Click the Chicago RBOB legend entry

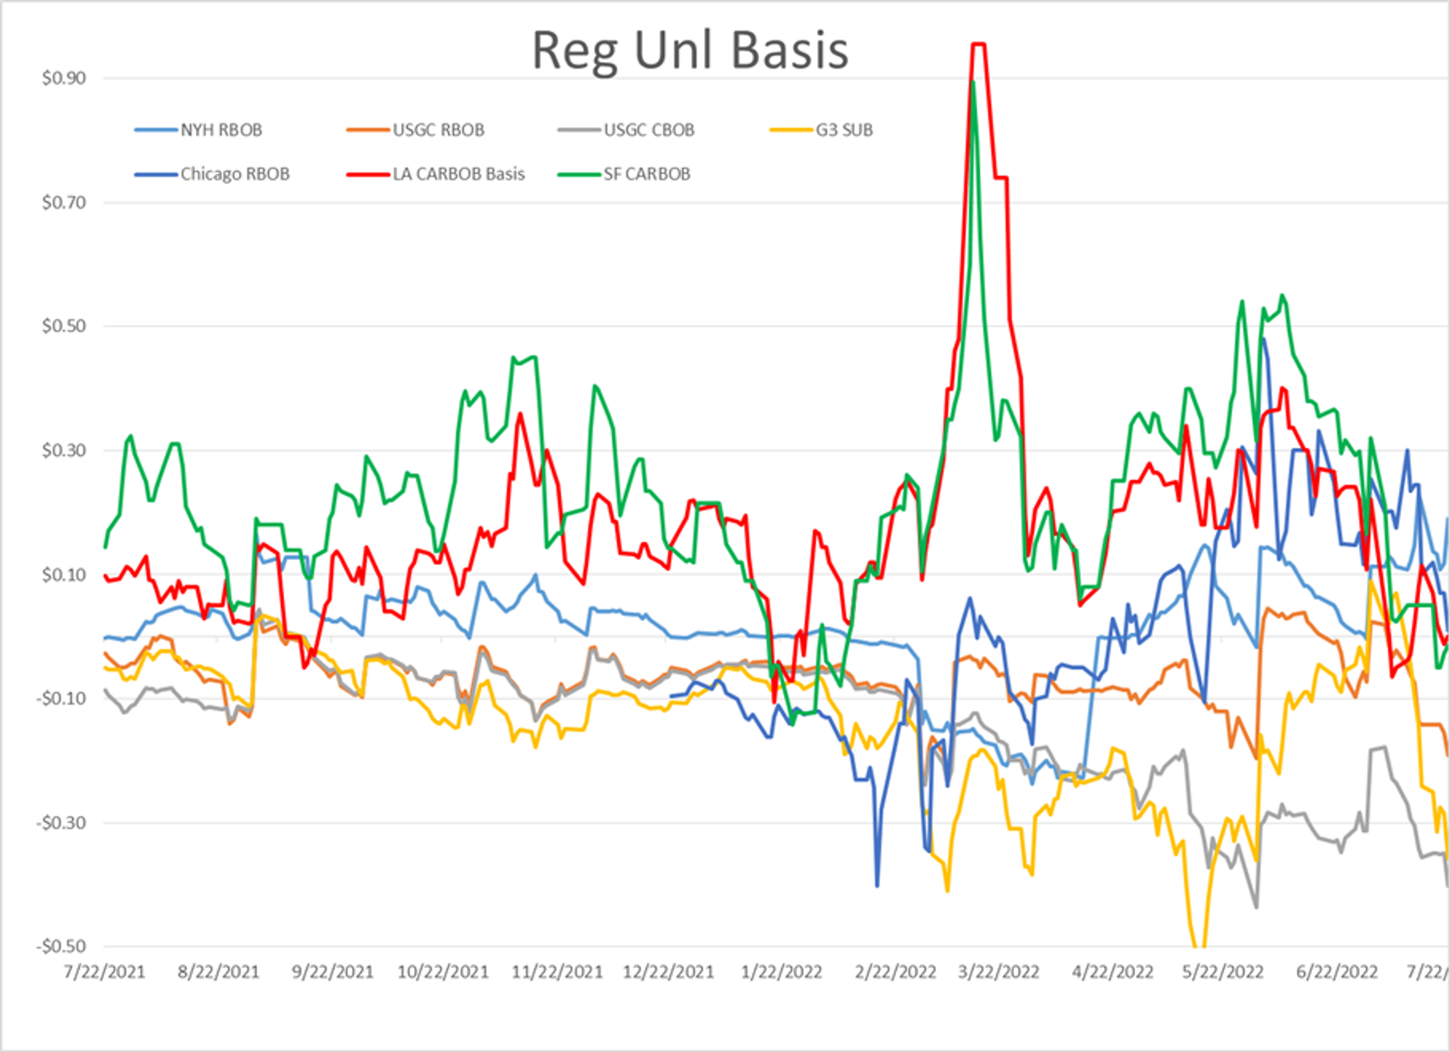[x=212, y=174]
